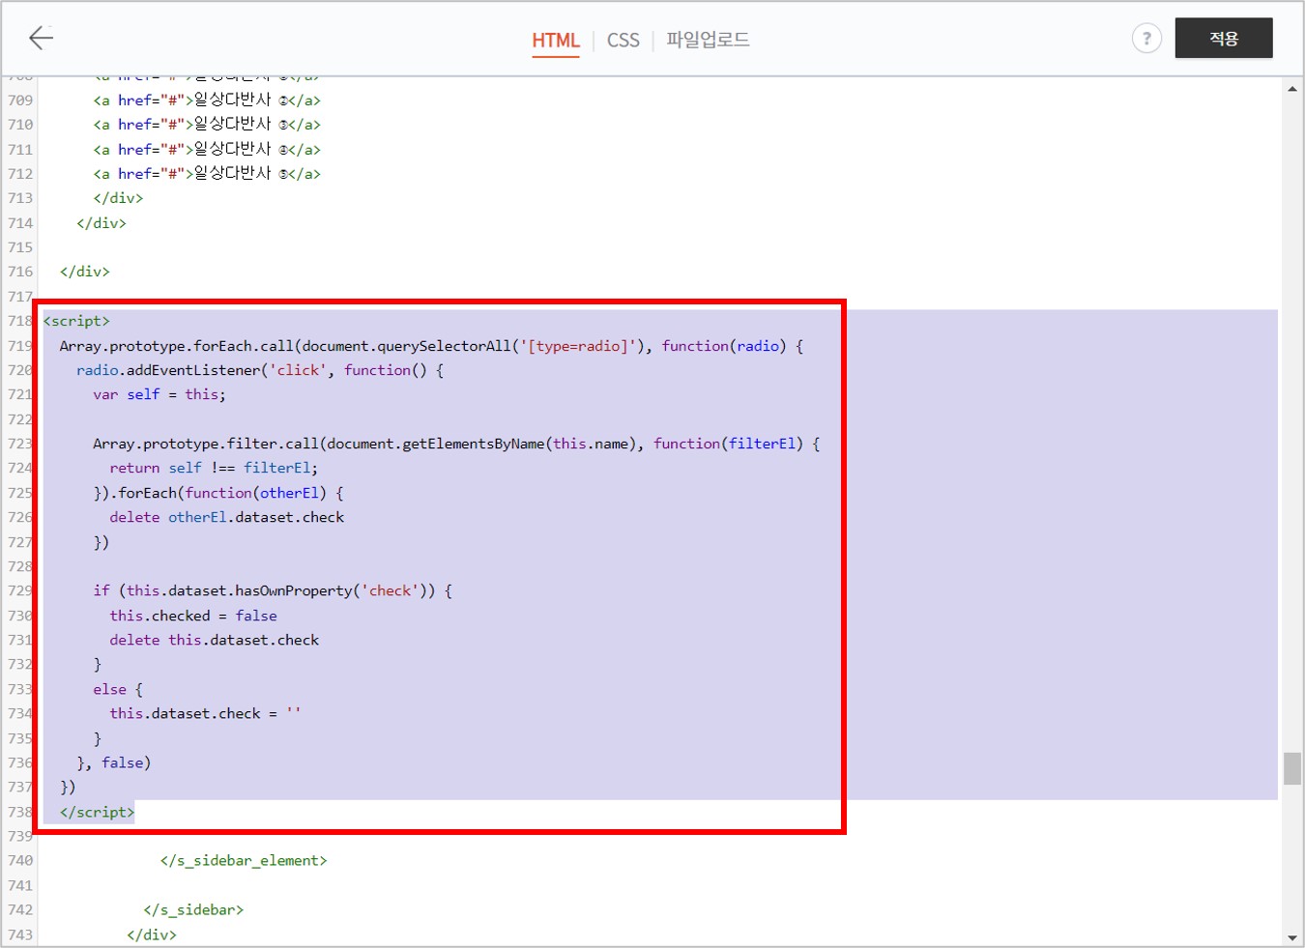Click the </div> on line 716
1305x948 pixels.
(x=84, y=272)
